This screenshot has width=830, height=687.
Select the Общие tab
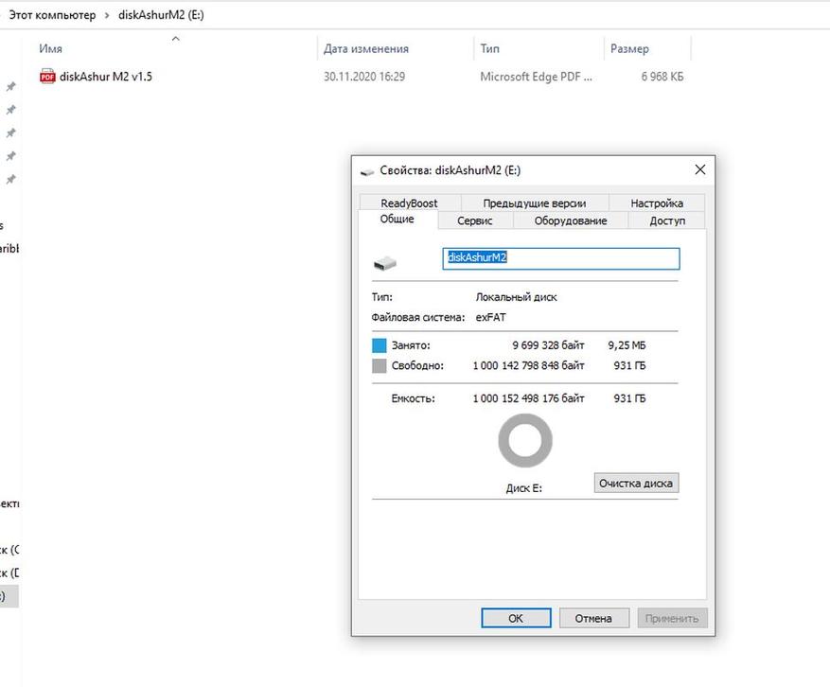(397, 220)
